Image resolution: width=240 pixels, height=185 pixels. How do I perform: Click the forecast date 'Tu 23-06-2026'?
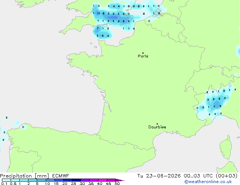(x=159, y=176)
